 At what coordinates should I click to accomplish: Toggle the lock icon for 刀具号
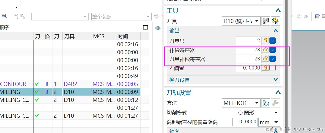click(265, 40)
